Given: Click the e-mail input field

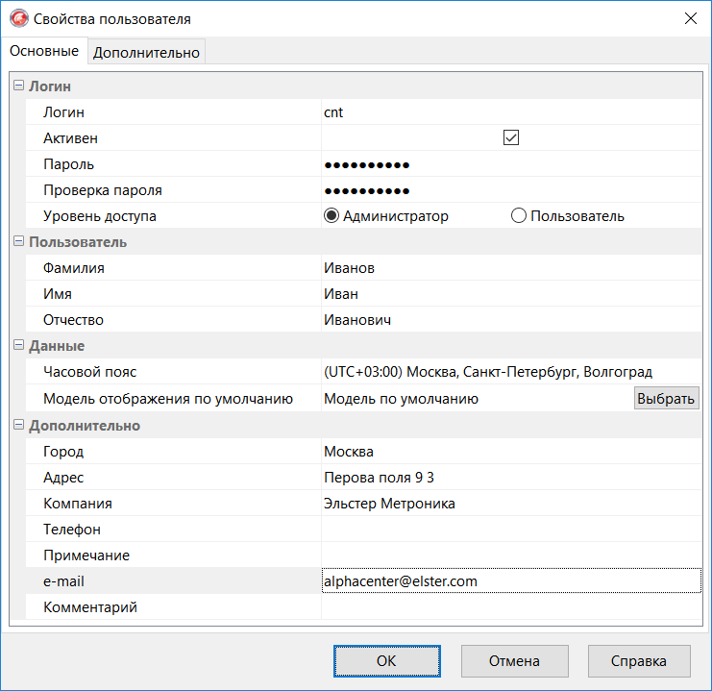Looking at the screenshot, I should click(x=510, y=581).
